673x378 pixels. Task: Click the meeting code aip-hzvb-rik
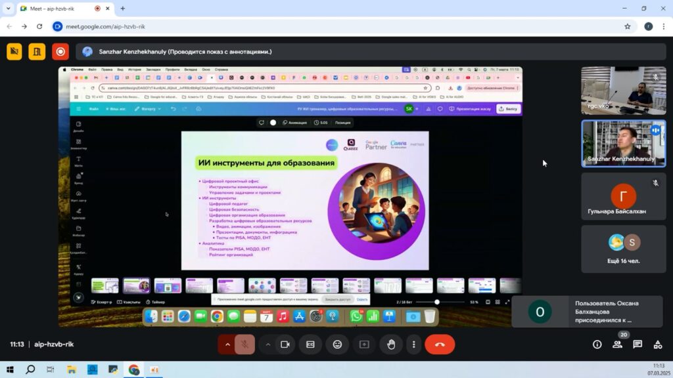[54, 344]
